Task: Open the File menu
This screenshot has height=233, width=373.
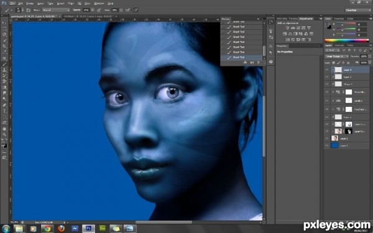Action: [12, 3]
